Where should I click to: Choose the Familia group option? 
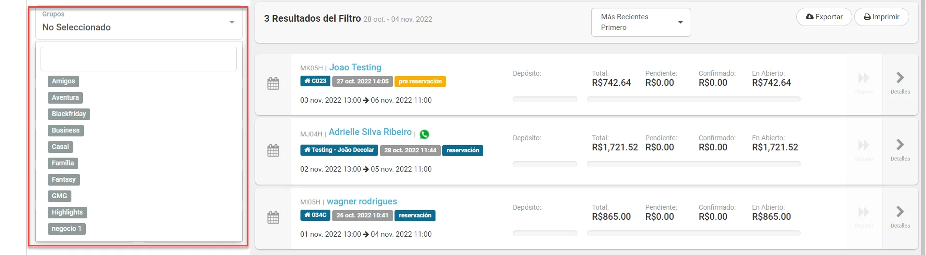coord(63,163)
